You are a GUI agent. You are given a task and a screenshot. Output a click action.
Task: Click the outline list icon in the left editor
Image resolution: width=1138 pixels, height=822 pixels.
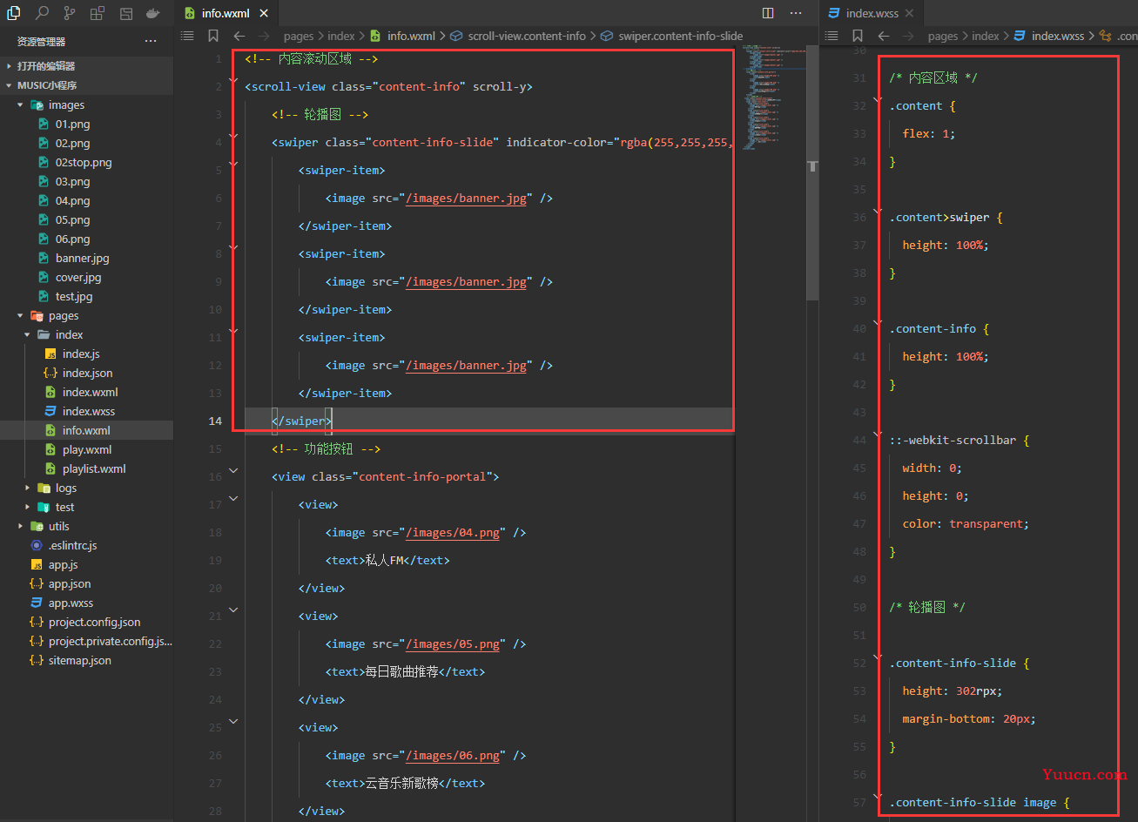coord(187,36)
